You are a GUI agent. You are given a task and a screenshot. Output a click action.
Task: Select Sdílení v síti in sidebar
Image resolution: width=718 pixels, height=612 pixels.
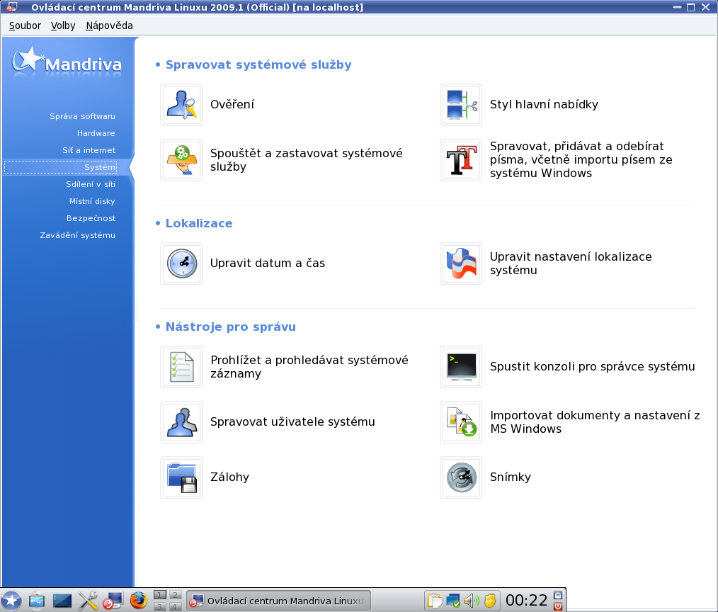pos(91,184)
